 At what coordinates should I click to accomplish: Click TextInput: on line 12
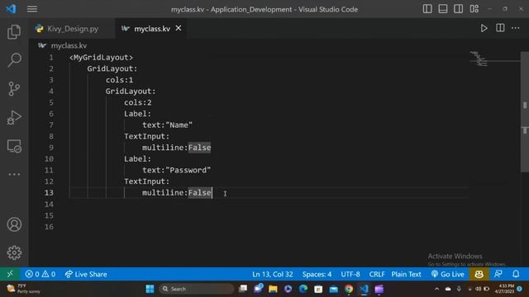click(147, 181)
